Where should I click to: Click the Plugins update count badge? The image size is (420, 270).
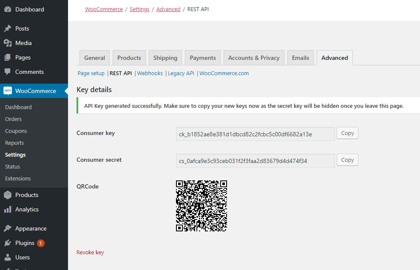(41, 243)
